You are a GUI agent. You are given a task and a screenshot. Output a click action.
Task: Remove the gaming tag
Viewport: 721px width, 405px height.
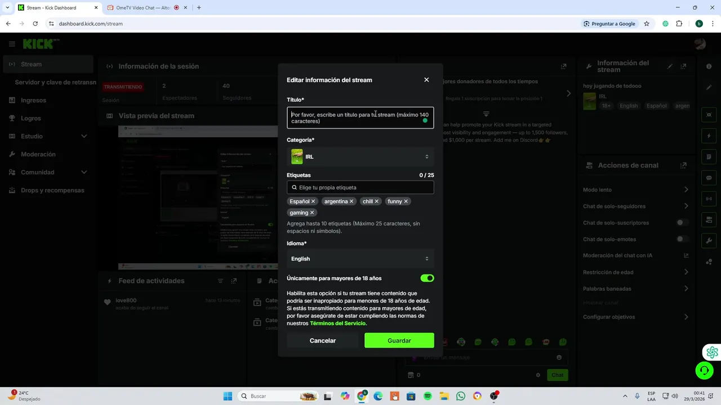point(312,213)
